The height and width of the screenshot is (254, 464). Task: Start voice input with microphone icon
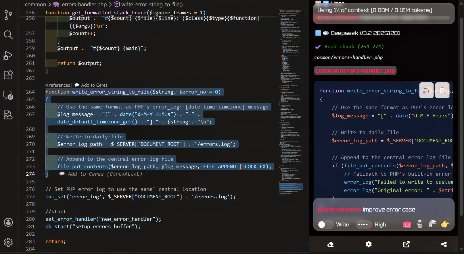pyautogui.click(x=420, y=224)
